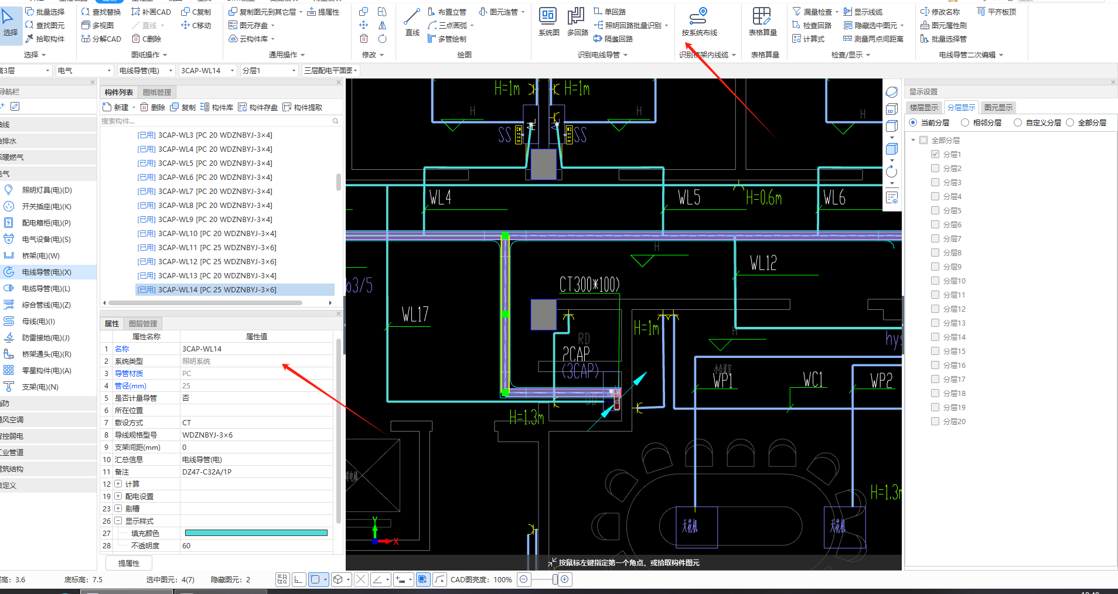Open the 电线导管(电) component type dropdown
The width and height of the screenshot is (1118, 594).
[146, 70]
